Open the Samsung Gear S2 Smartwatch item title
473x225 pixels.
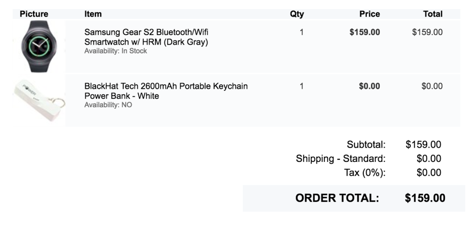coord(146,38)
